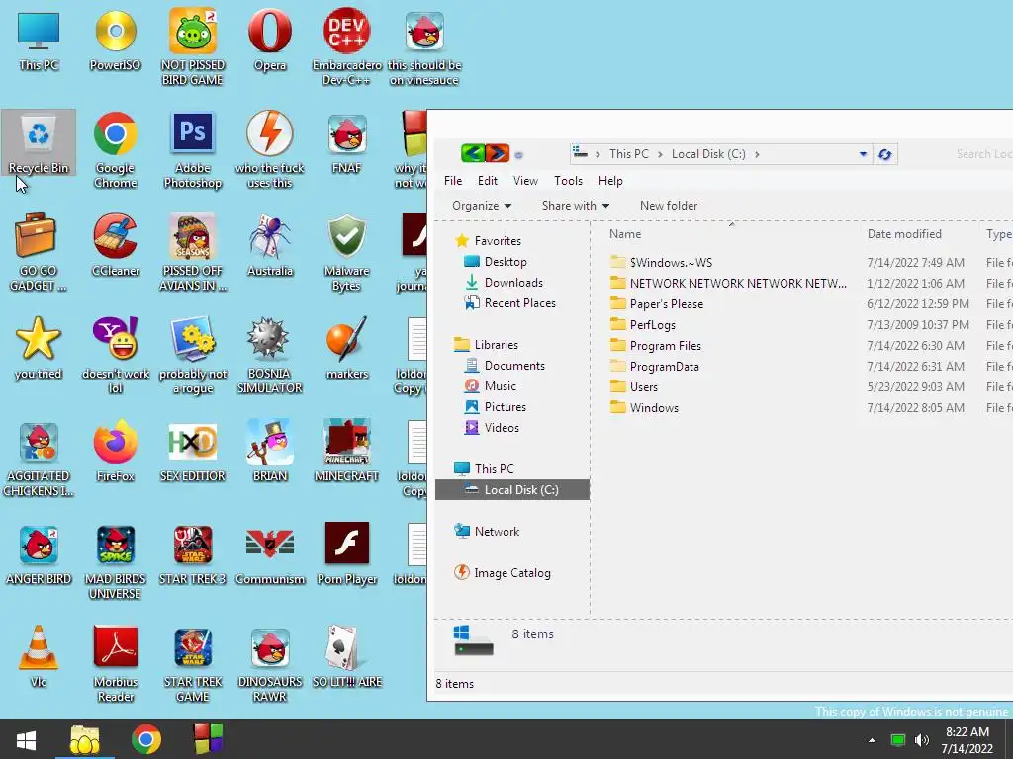Select Music library in sidebar

coord(491,386)
